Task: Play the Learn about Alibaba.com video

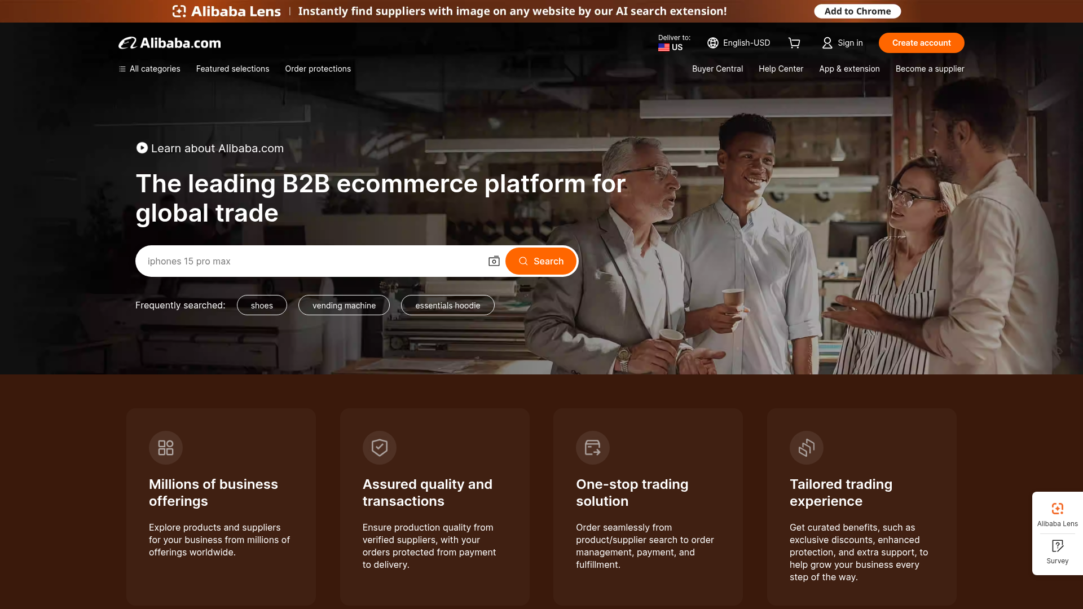Action: [142, 148]
